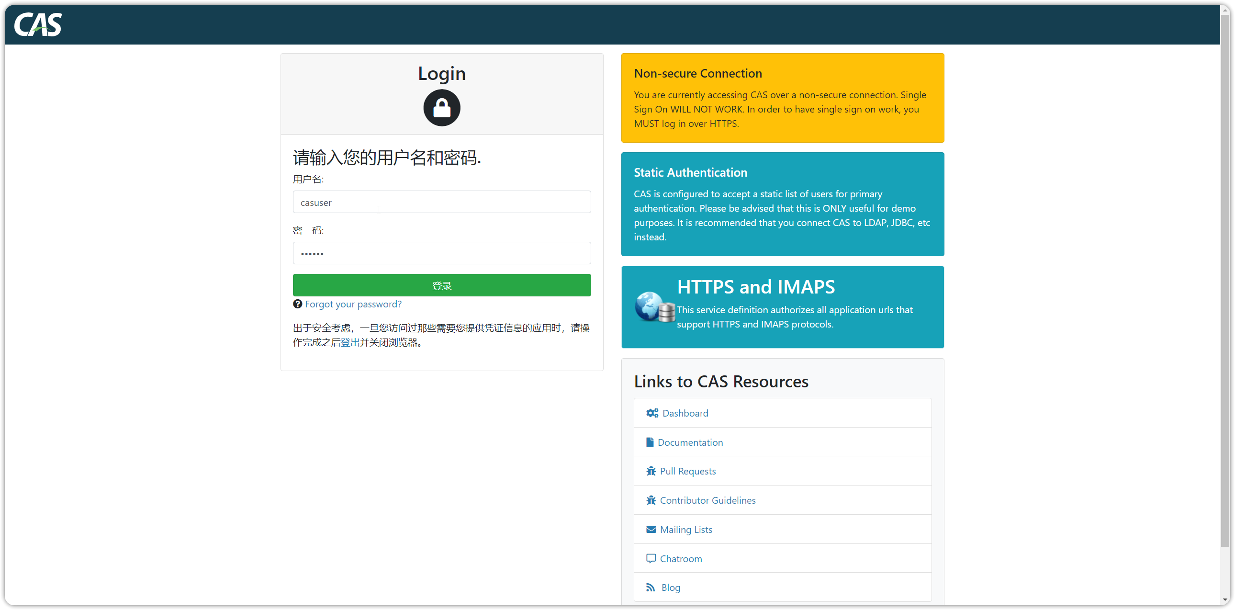The height and width of the screenshot is (610, 1235).
Task: Click the Mailing Lists envelope icon
Action: (651, 530)
